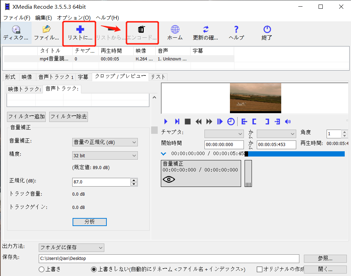The height and width of the screenshot is (276, 351).
Task: Click the 再生時間 column header
Action: pyautogui.click(x=116, y=51)
